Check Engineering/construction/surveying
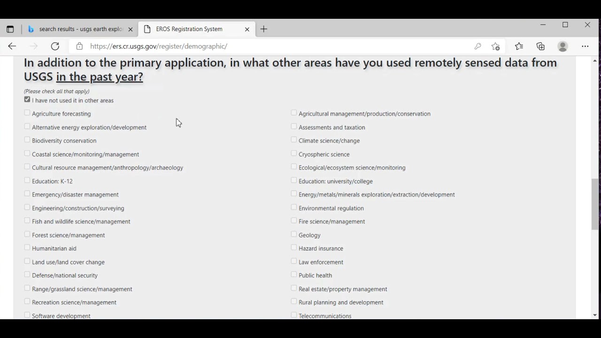The height and width of the screenshot is (338, 601). [x=27, y=207]
